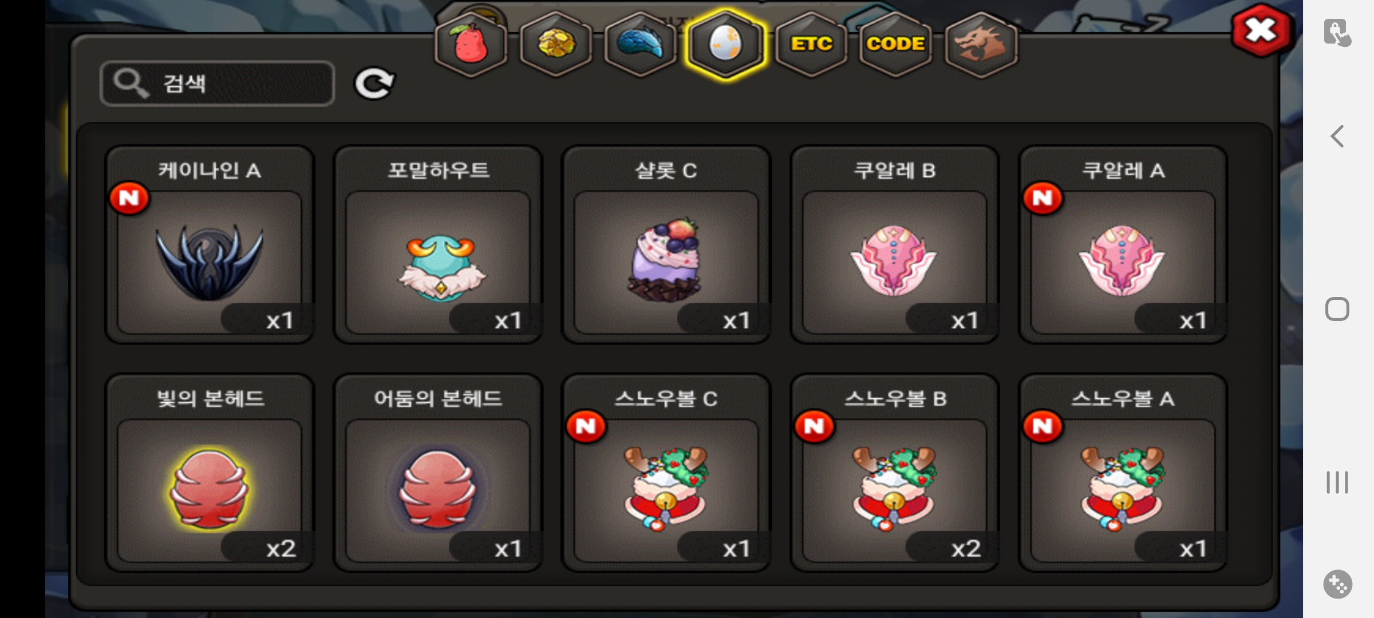
Task: Select the blue dragon scale tab
Action: pos(641,44)
